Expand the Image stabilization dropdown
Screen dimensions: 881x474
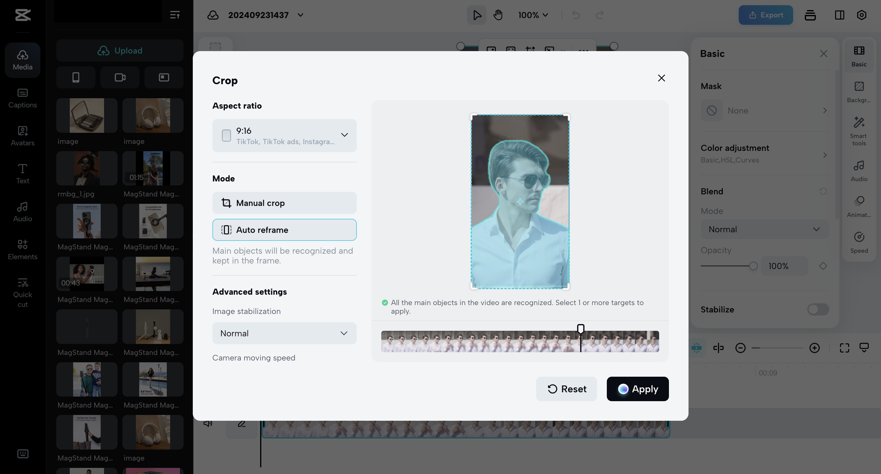344,333
